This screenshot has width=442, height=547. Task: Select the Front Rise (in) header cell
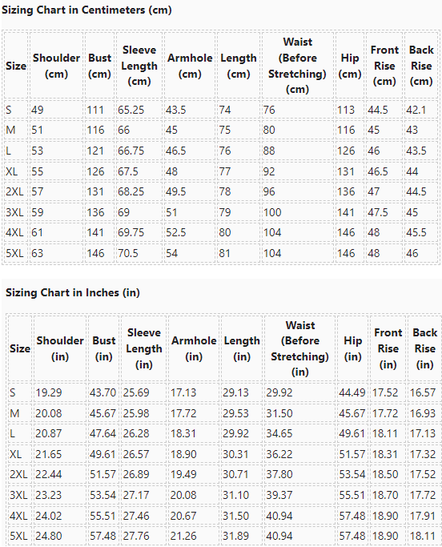(388, 348)
